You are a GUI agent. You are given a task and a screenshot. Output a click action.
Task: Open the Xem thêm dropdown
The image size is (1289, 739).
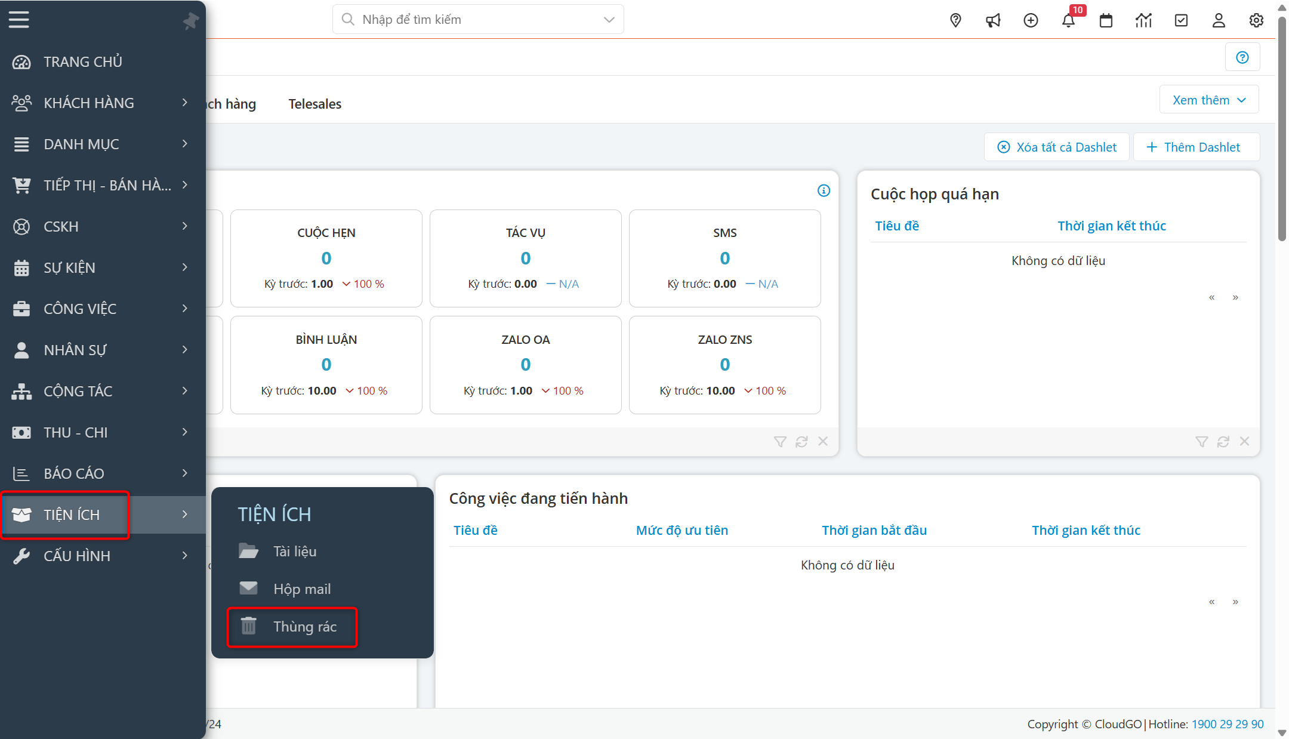(x=1209, y=100)
